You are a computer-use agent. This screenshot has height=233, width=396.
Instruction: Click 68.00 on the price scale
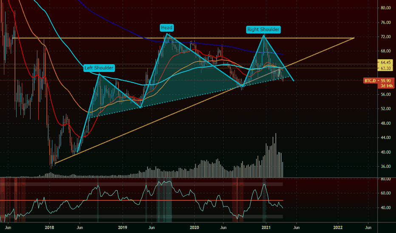386,51
